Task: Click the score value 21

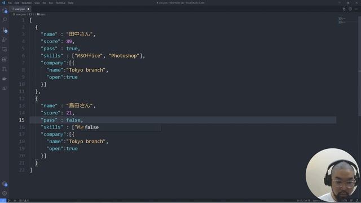Action: [x=69, y=113]
